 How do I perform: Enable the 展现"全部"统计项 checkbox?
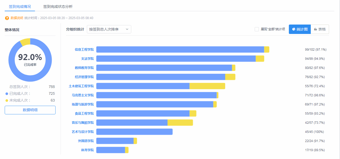[x=257, y=29]
